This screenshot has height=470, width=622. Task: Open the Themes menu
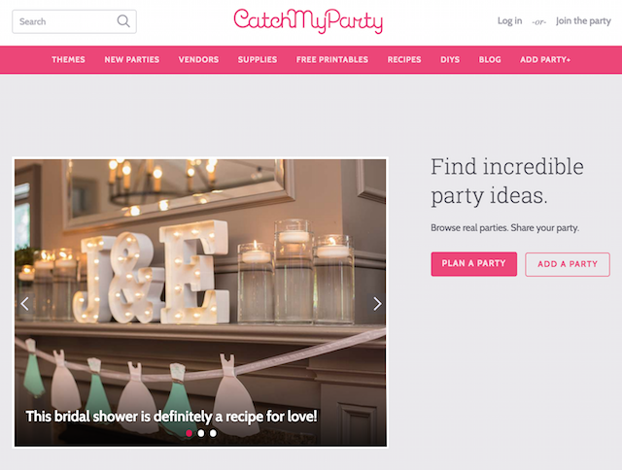click(68, 59)
